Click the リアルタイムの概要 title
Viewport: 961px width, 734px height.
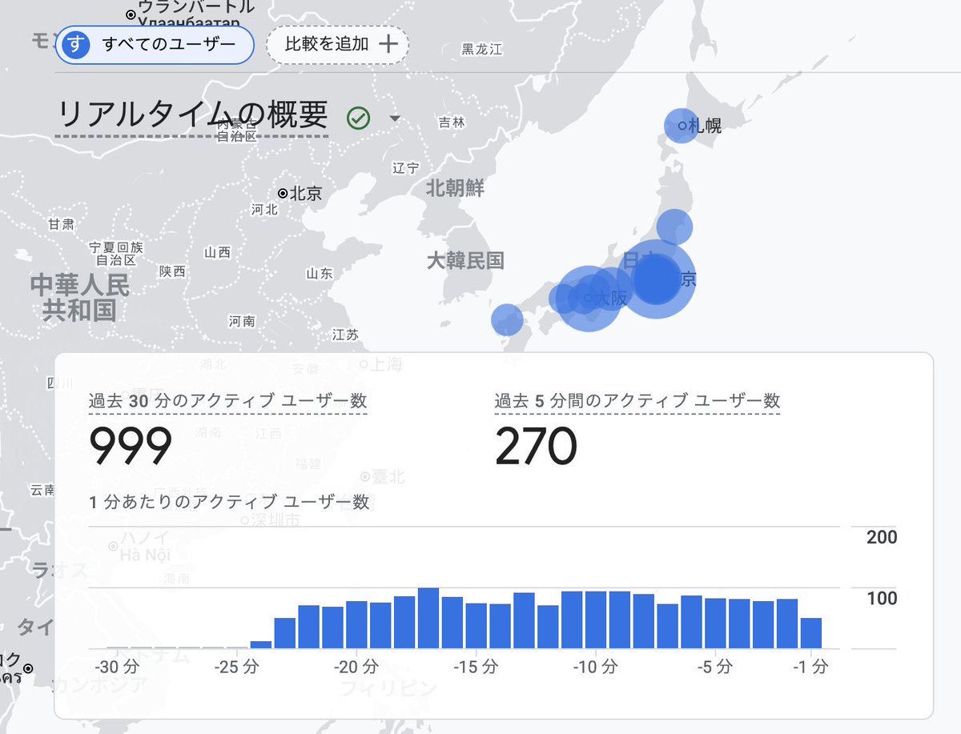(x=192, y=116)
